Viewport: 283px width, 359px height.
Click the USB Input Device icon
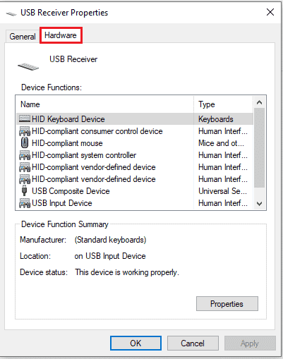(x=25, y=203)
